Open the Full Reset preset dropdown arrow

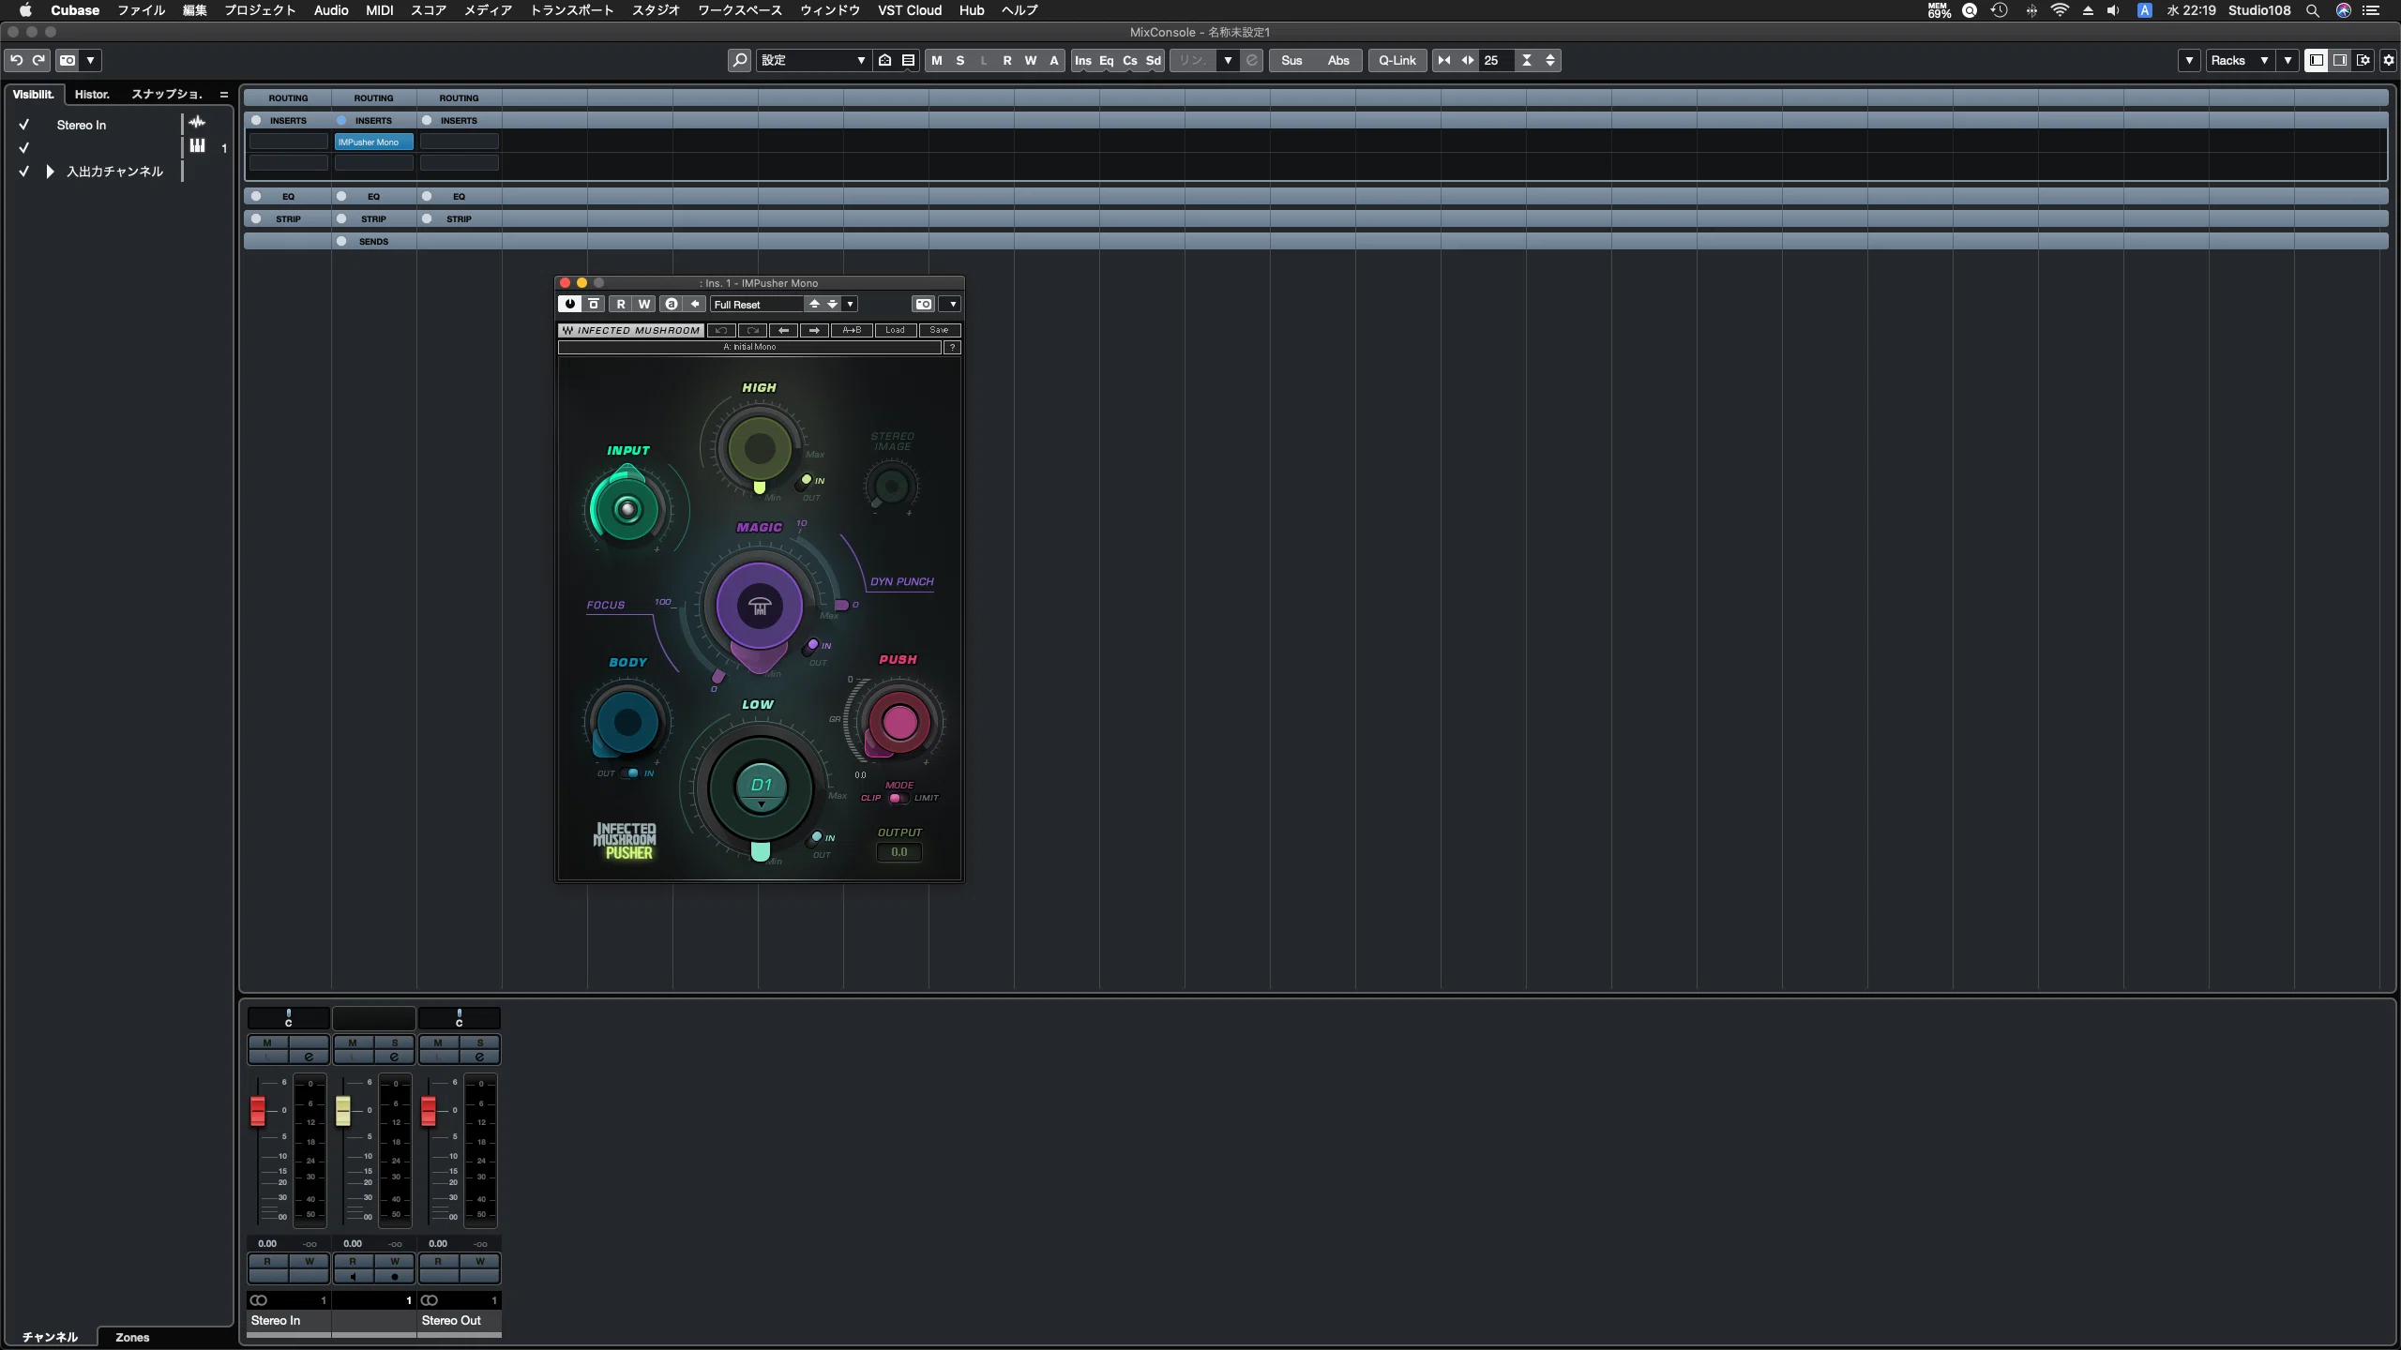850,304
